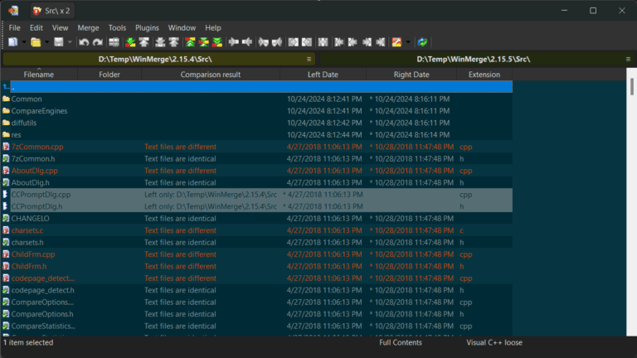Open the left path header menu button
The height and width of the screenshot is (358, 637).
pos(309,60)
